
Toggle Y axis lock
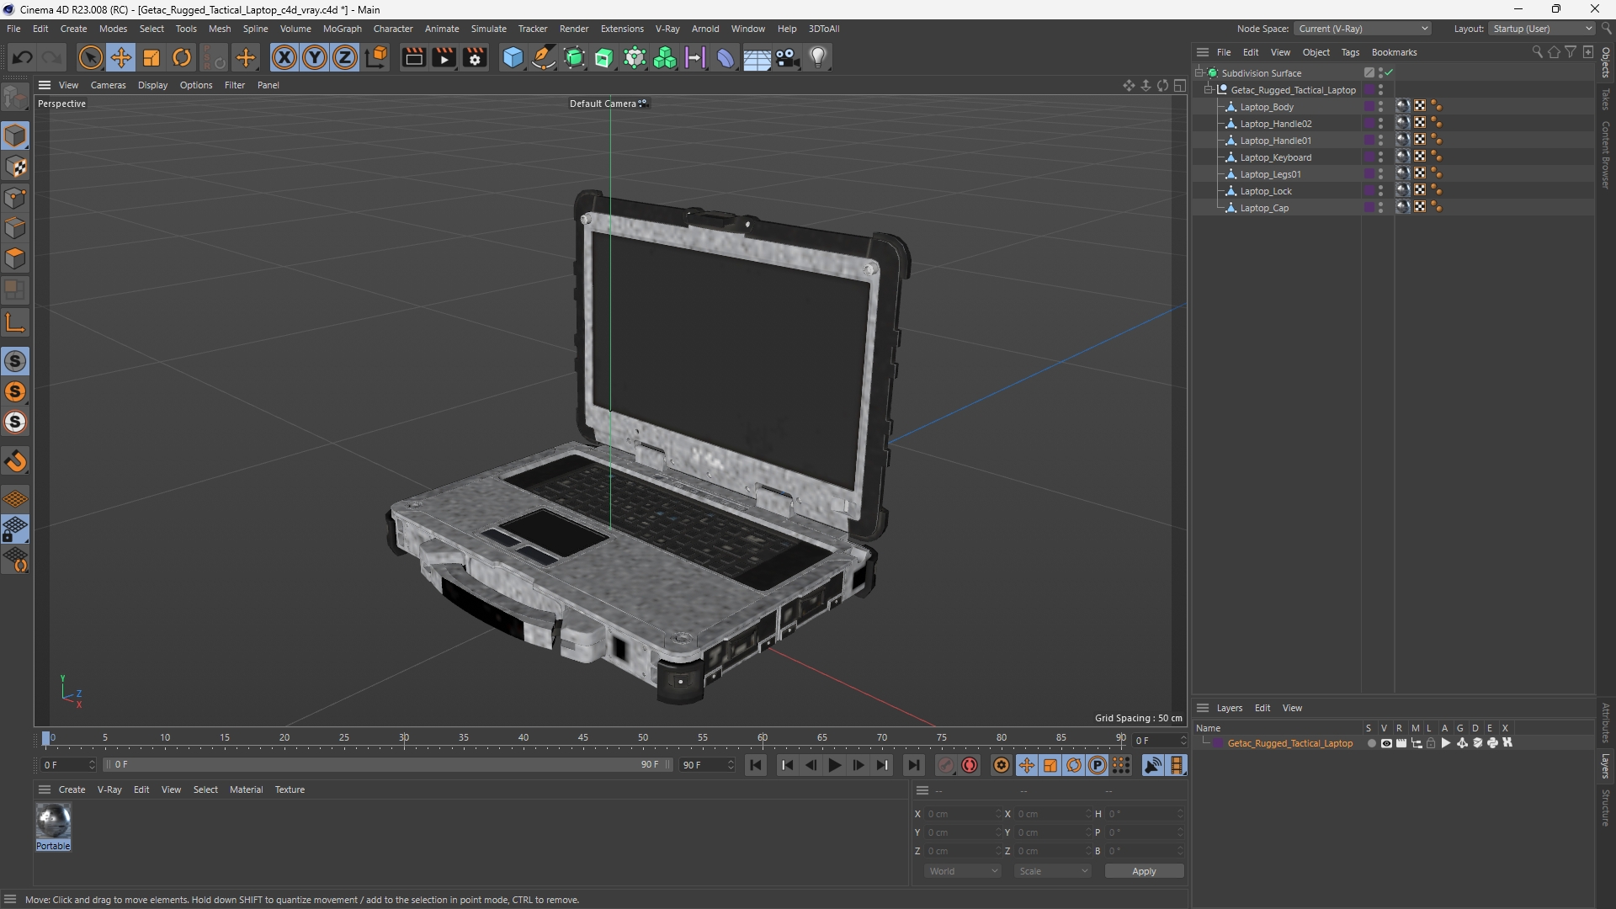pos(315,57)
